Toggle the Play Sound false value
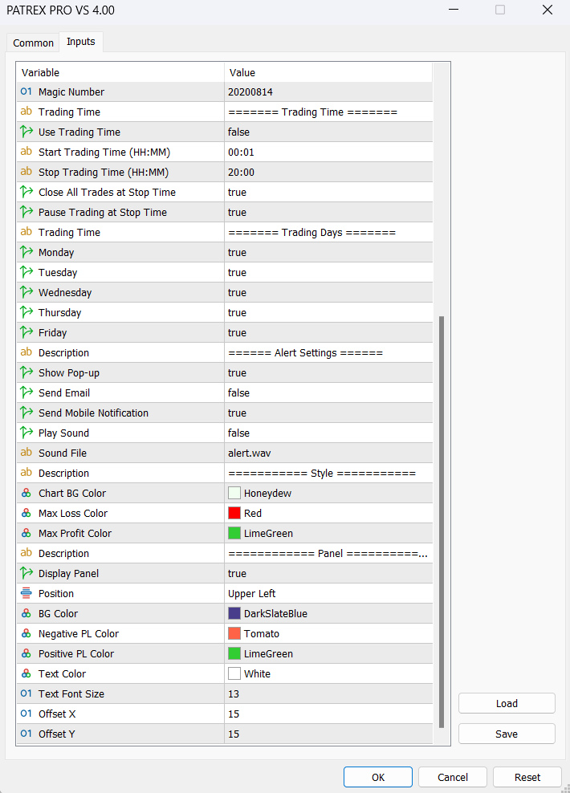 point(328,433)
